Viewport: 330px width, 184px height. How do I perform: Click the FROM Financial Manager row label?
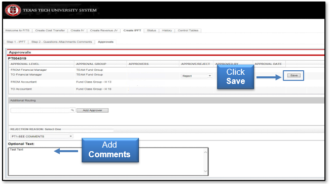click(x=28, y=70)
